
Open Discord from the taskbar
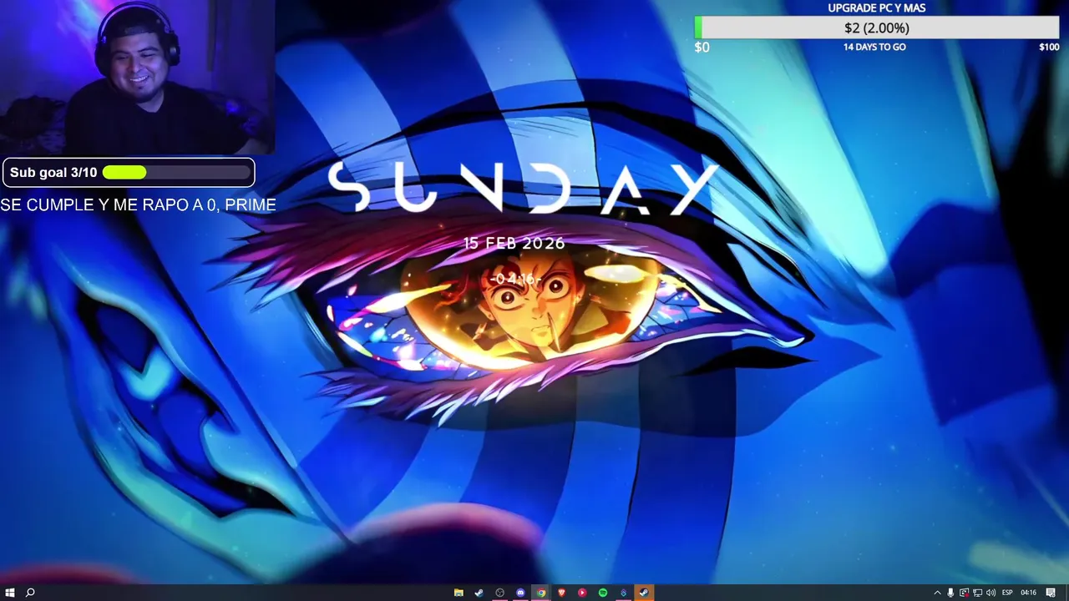click(520, 593)
